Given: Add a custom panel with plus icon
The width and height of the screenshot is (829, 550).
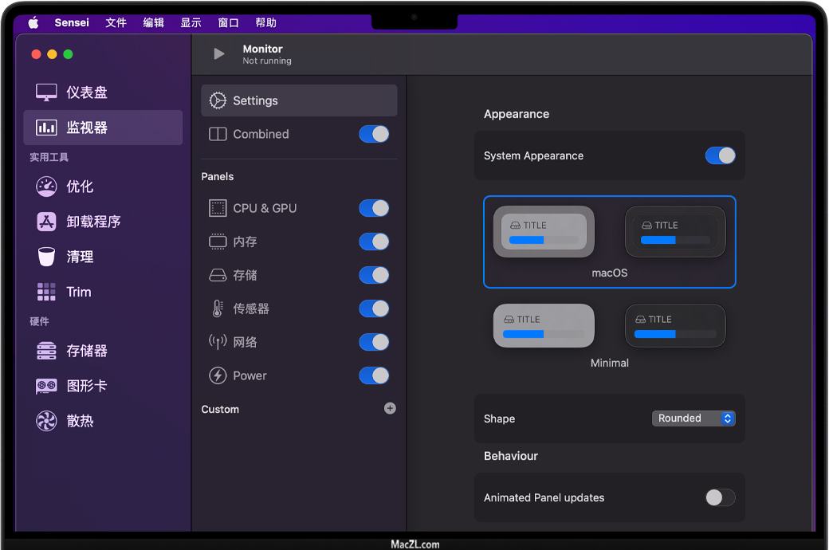Looking at the screenshot, I should coord(390,408).
